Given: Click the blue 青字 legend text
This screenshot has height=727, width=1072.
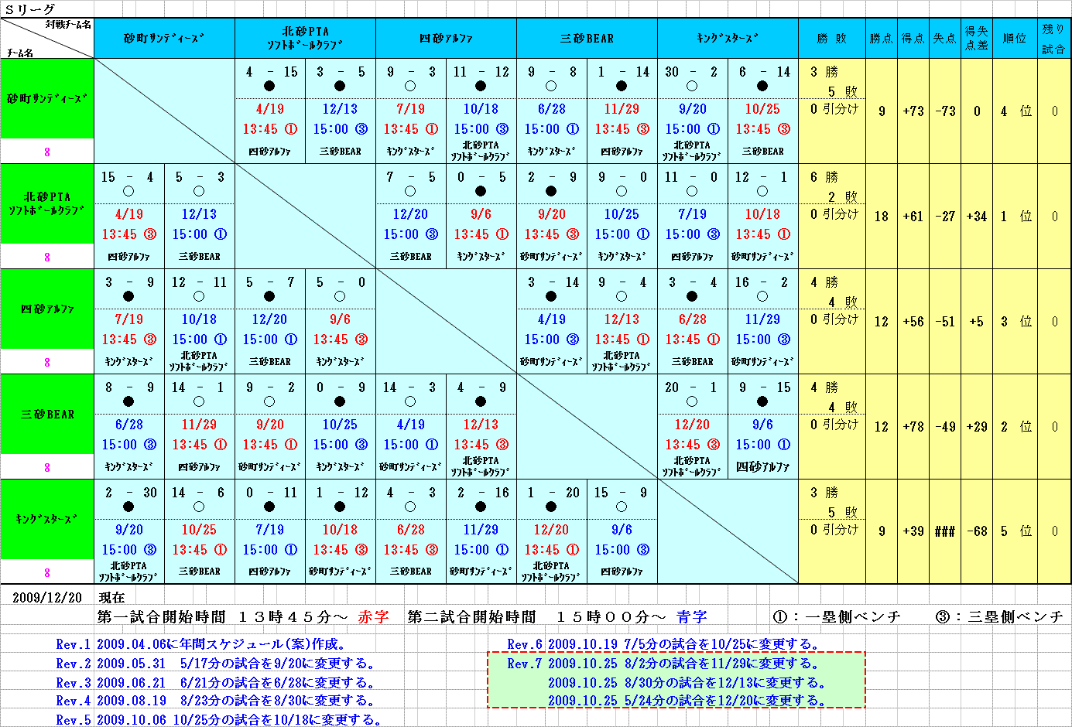Looking at the screenshot, I should (x=691, y=616).
